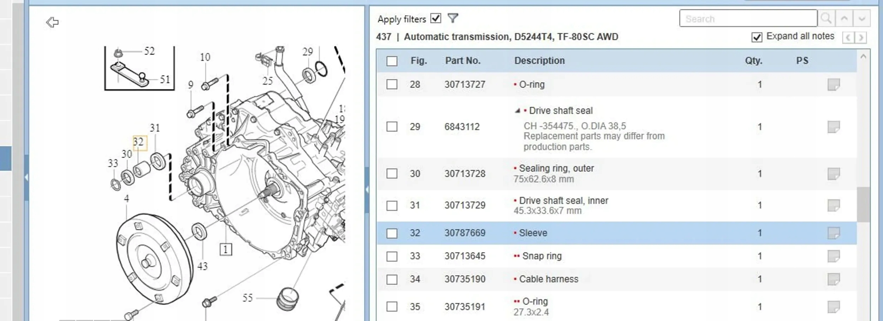This screenshot has width=883, height=321.
Task: Collapse diagram pane using middle splitter arrow
Action: click(x=367, y=190)
